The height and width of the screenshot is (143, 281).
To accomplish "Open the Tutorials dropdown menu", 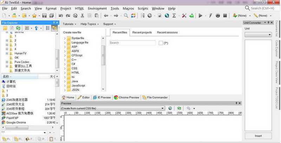I will coord(69,24).
